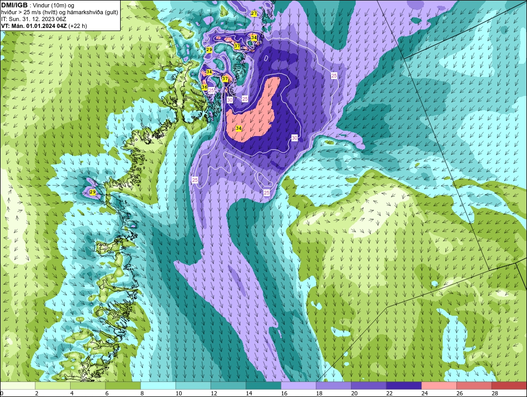Click the legend scale number 28
Screen dimensions: 527x397
pyautogui.click(x=495, y=393)
